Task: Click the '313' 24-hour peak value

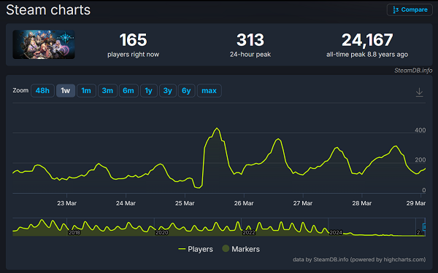Action: click(250, 40)
